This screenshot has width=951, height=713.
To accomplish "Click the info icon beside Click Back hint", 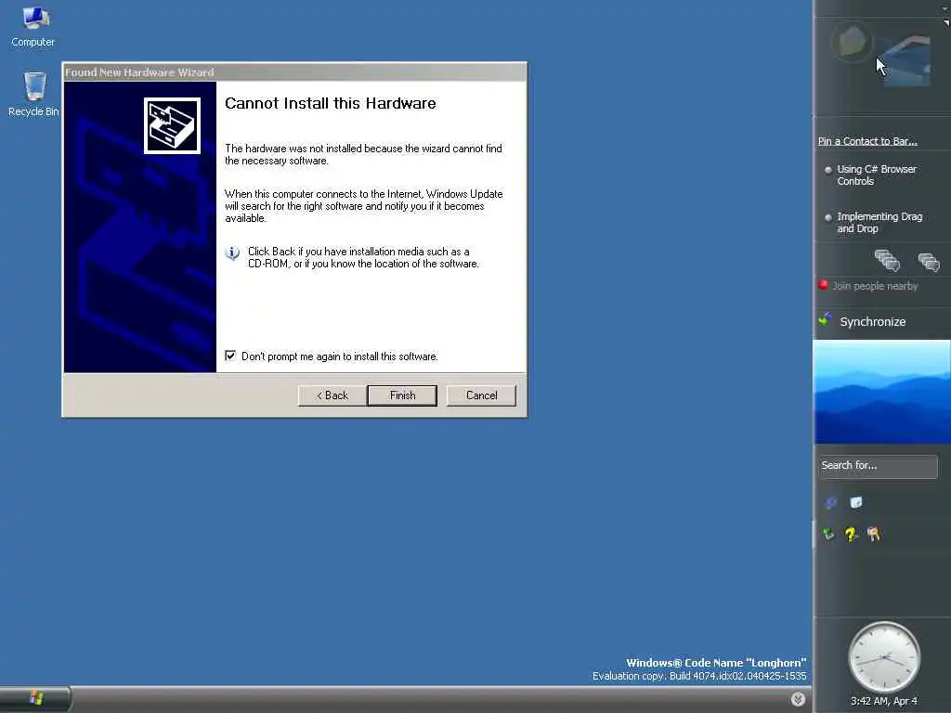I will (232, 253).
